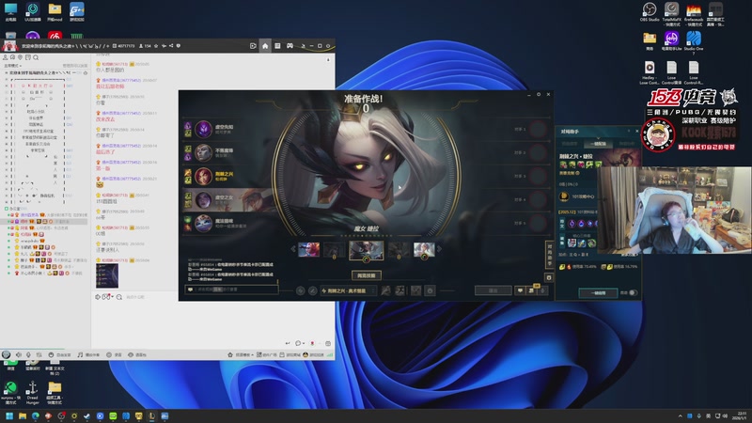Click microphone icon in YY bottom bar
Viewport: 752px width, 423px height.
(28, 355)
